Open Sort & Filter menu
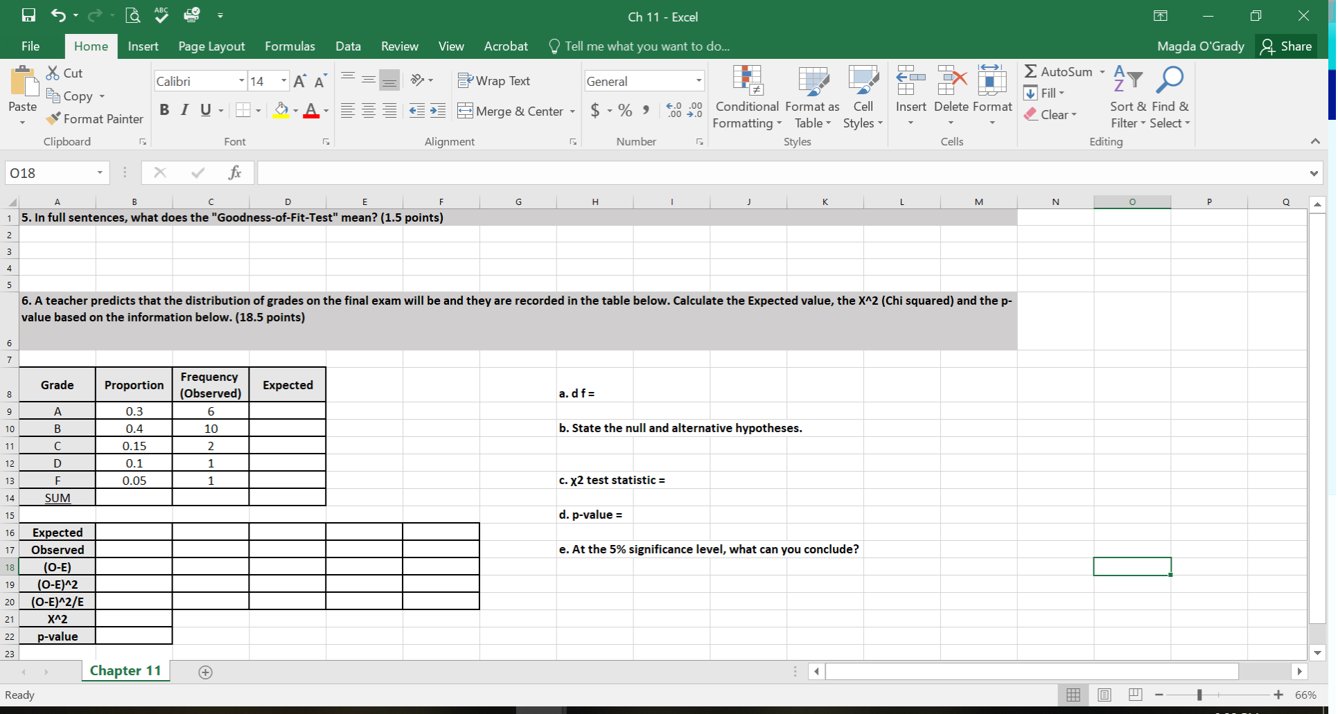Viewport: 1338px width, 714px height. pyautogui.click(x=1128, y=98)
